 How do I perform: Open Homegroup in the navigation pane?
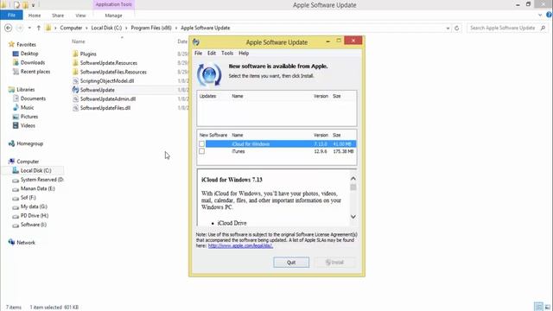point(29,143)
